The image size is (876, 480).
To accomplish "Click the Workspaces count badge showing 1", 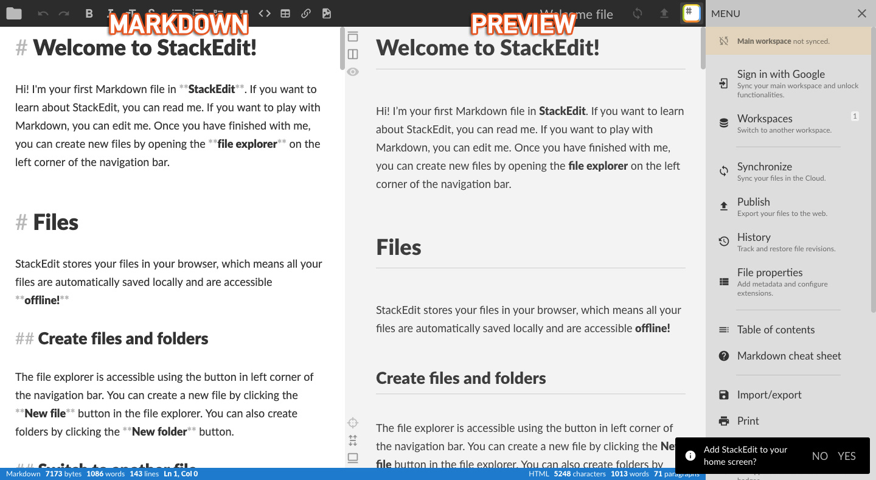I will (855, 116).
